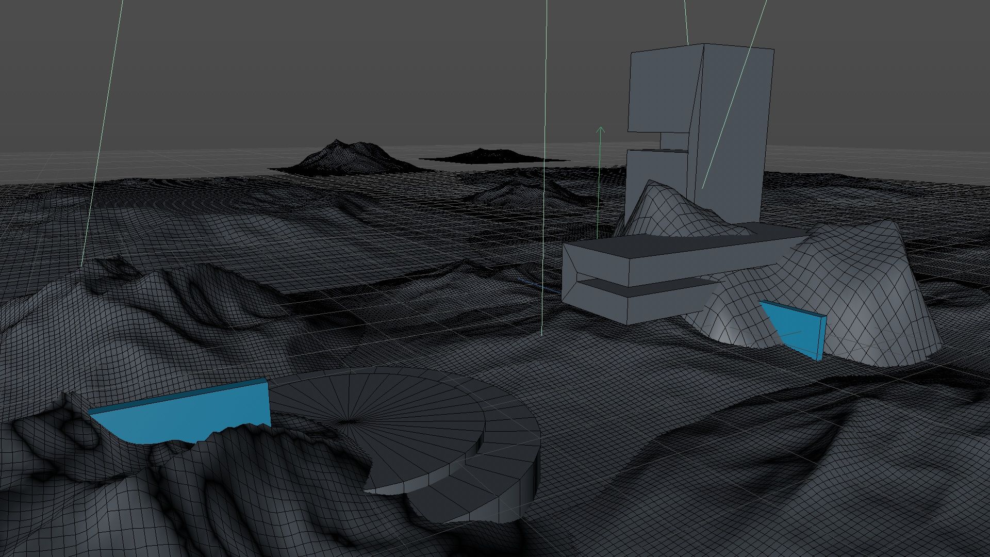Click the green upward arrow tip gizmo
The height and width of the screenshot is (557, 990).
coord(600,127)
